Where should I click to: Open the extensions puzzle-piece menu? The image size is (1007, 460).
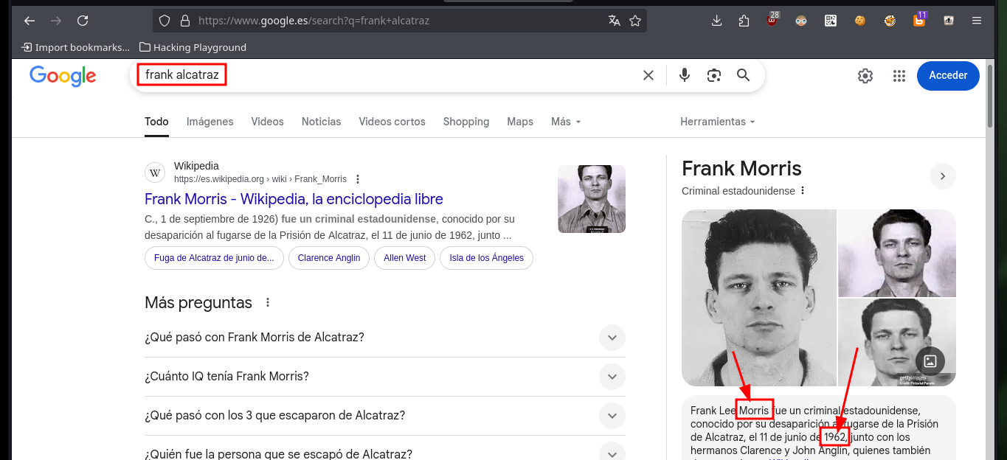pyautogui.click(x=744, y=21)
